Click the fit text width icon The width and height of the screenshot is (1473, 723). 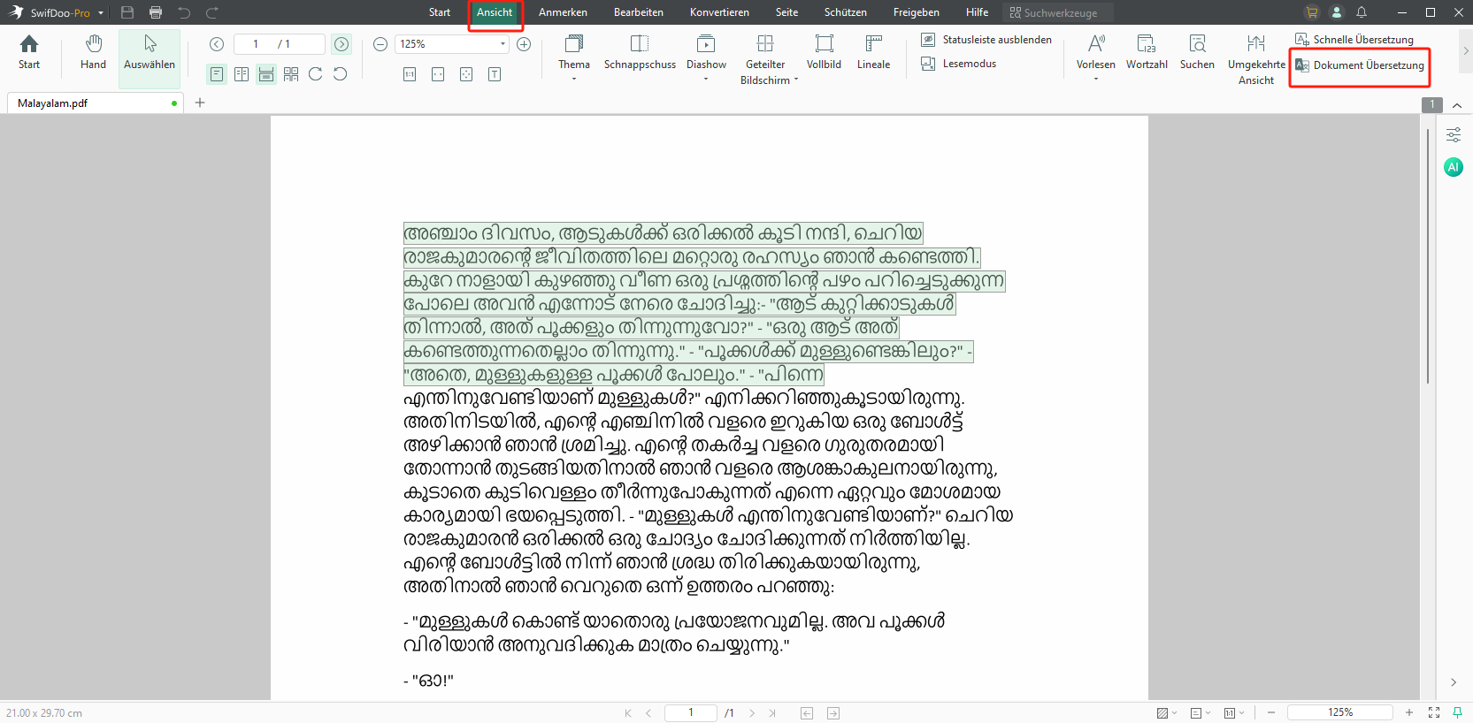point(495,74)
